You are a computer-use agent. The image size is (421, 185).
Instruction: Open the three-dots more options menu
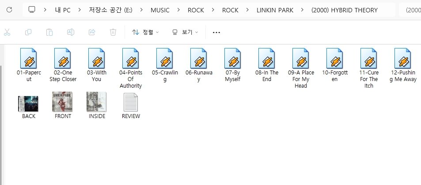pyautogui.click(x=216, y=32)
